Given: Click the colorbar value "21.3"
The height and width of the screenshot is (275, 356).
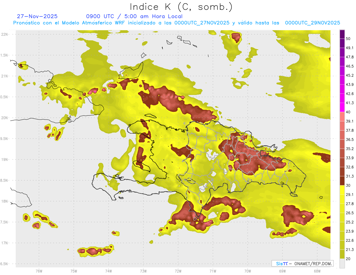Looking at the screenshot, I should coord(350,250).
